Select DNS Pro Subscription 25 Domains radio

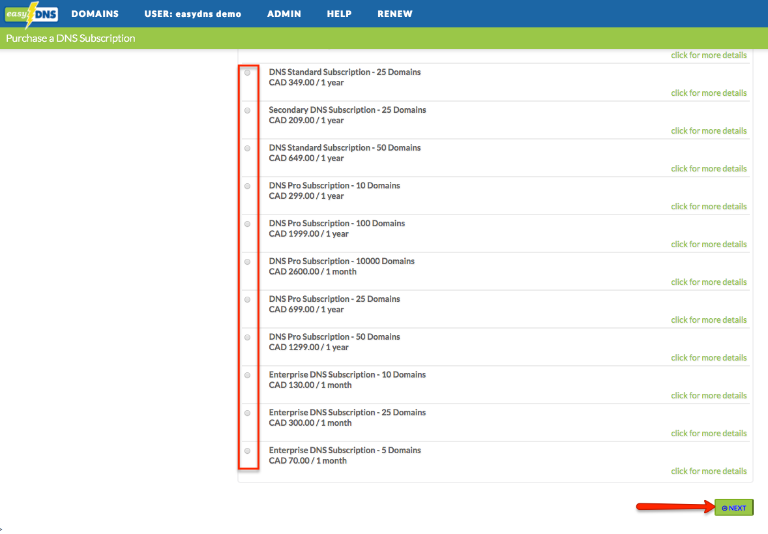[247, 299]
